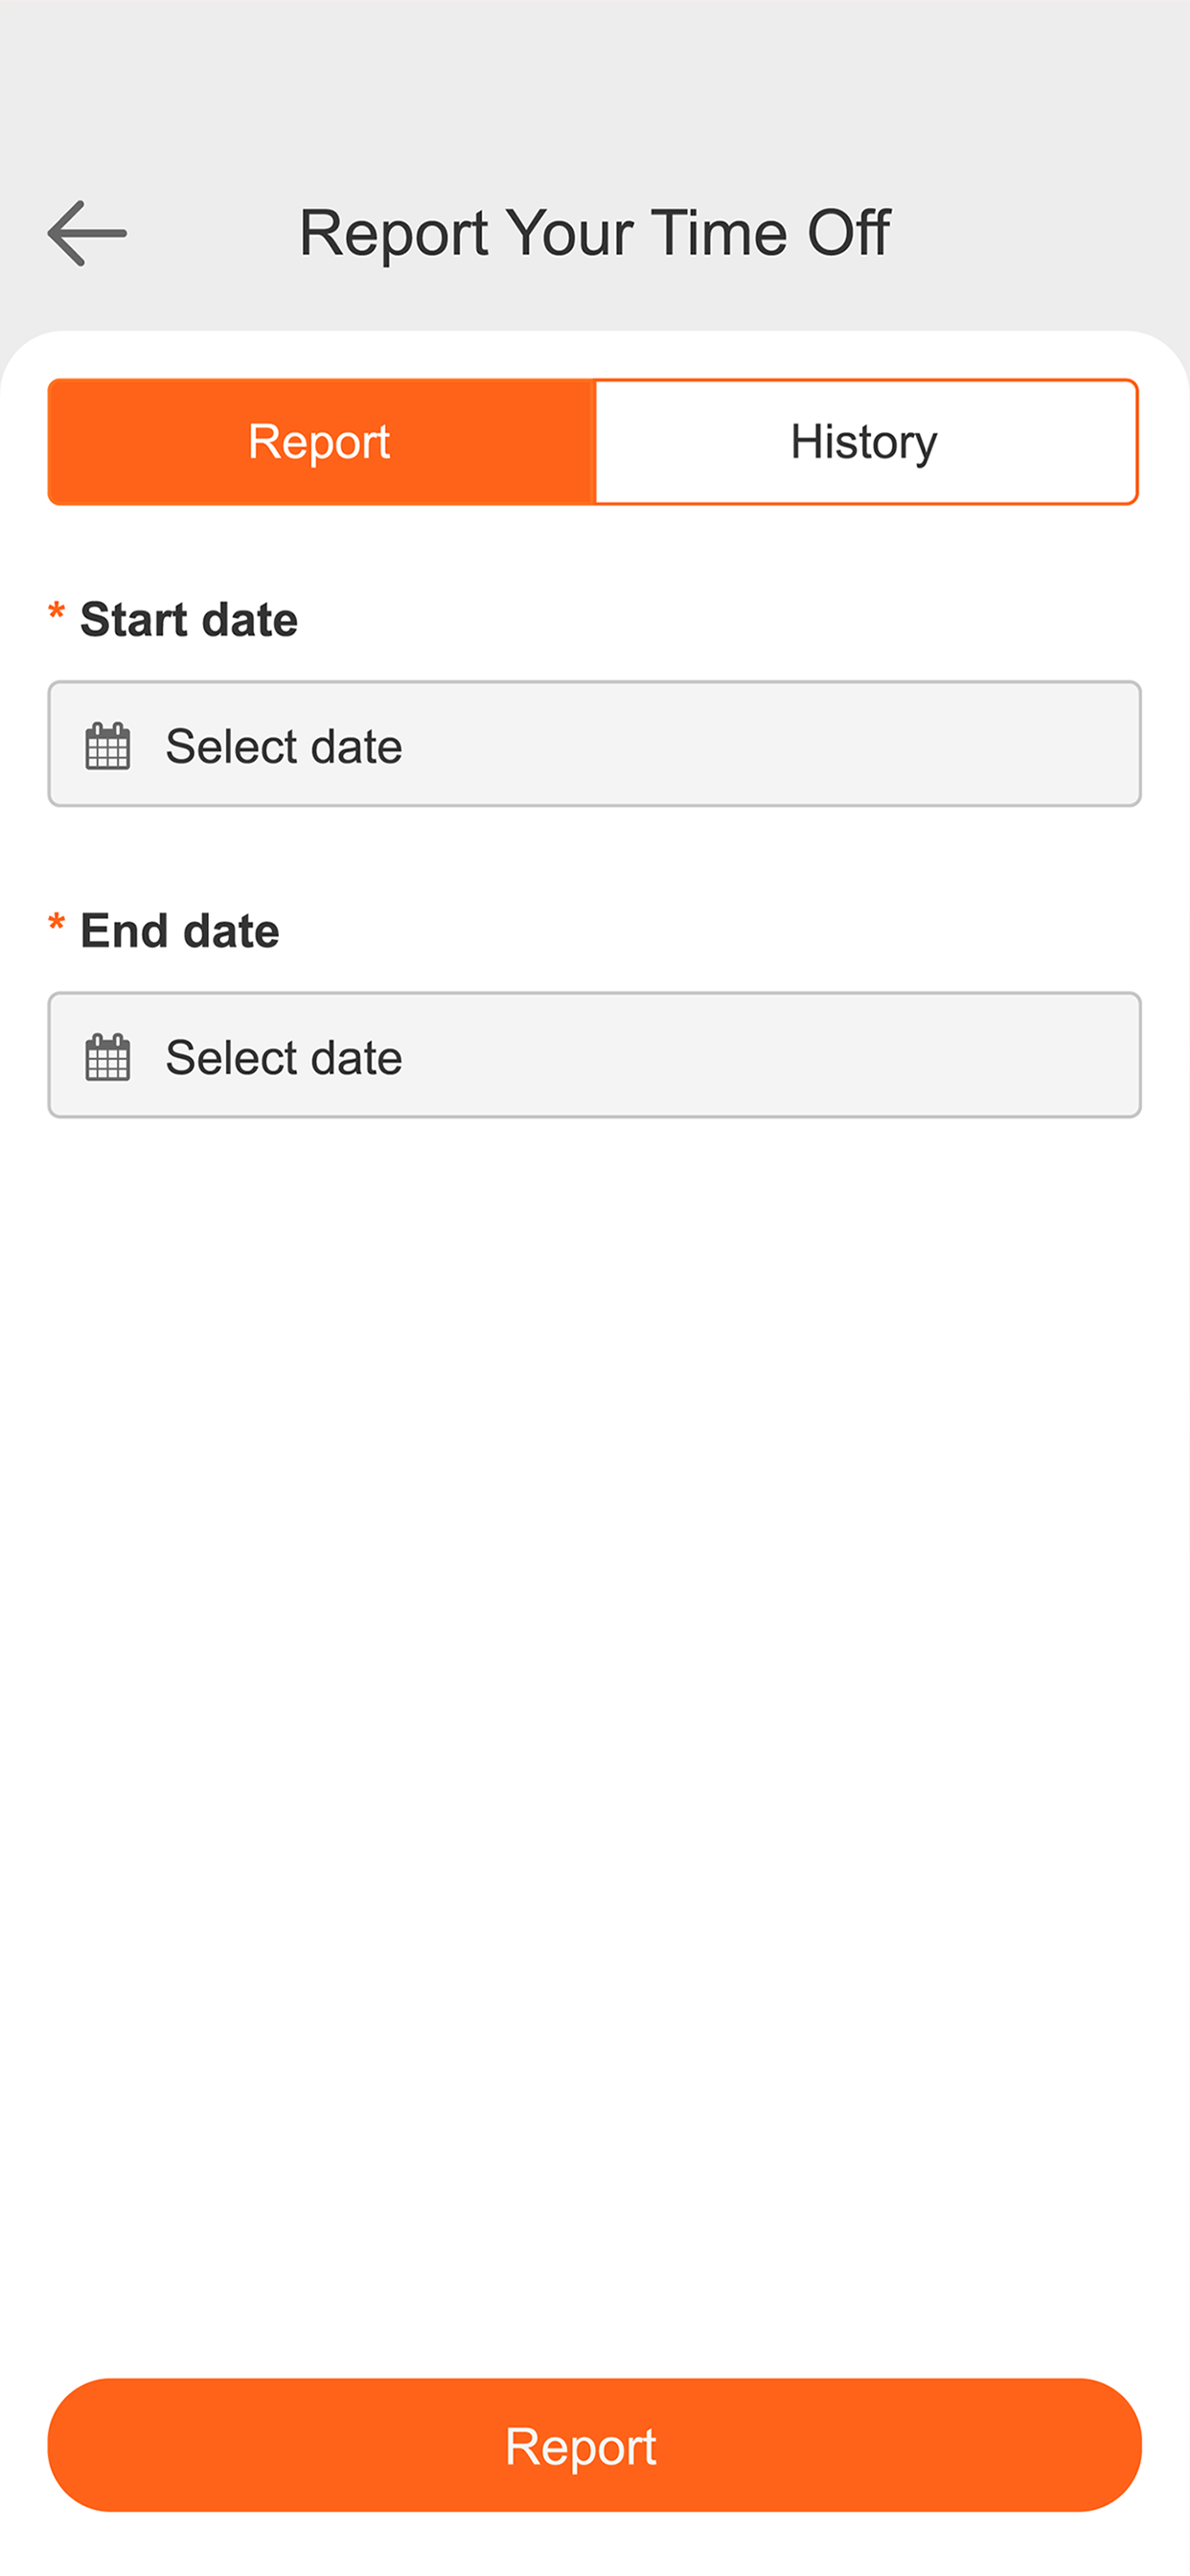
Task: Tap the orange asterisk beside End date
Action: 57,921
